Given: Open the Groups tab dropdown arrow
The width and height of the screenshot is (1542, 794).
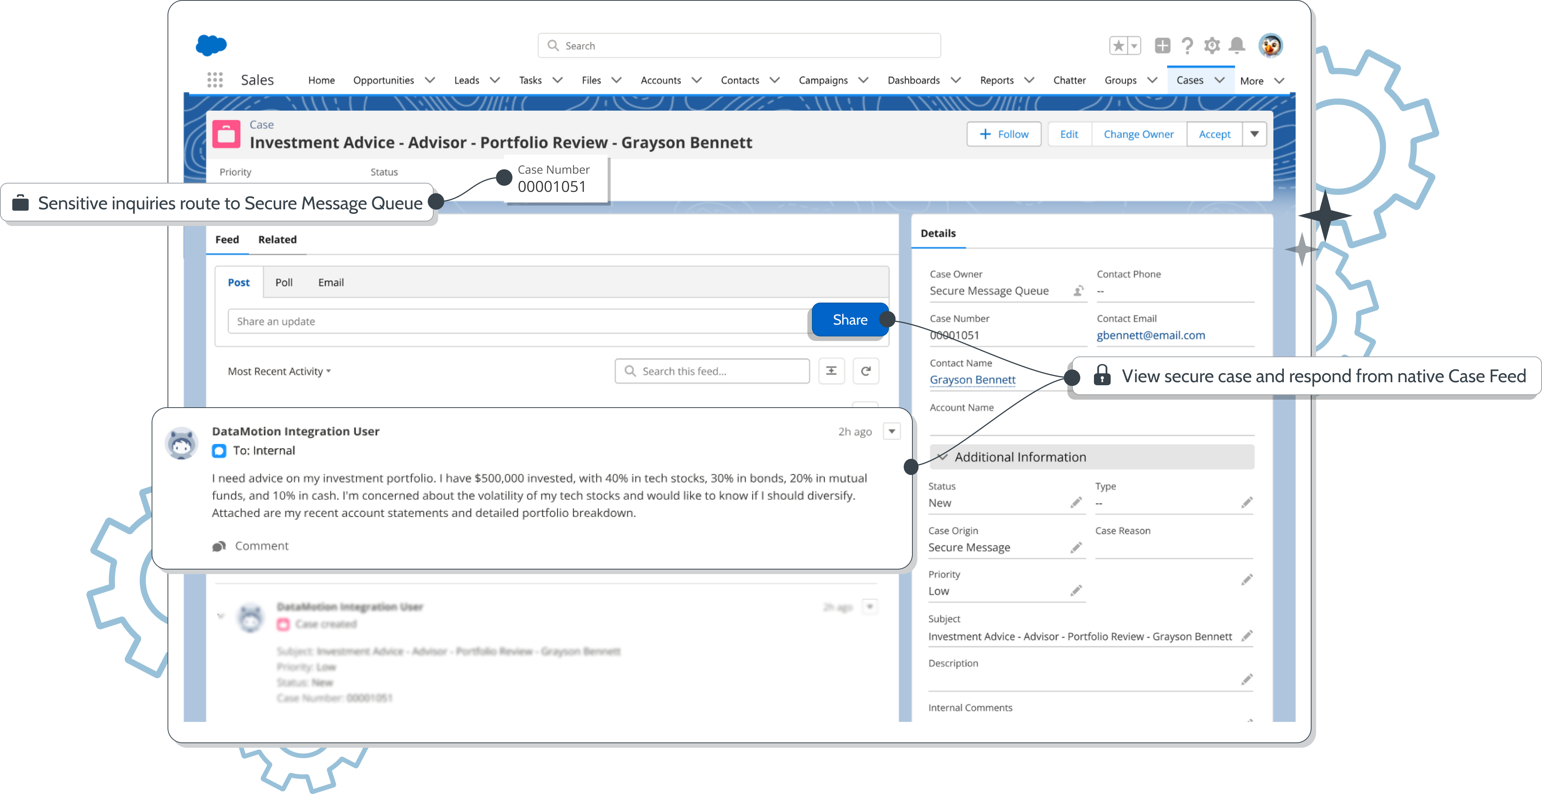Looking at the screenshot, I should (1152, 80).
